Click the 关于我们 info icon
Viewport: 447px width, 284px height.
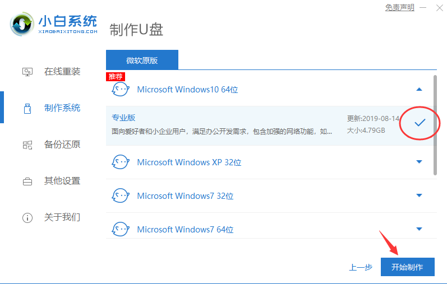click(x=27, y=218)
